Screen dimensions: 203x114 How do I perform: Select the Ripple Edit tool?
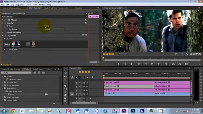[x=65, y=76]
